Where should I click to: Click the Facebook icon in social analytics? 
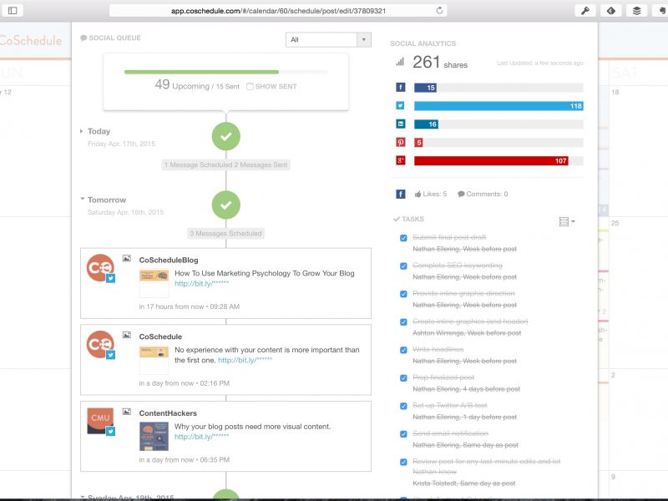[x=401, y=88]
